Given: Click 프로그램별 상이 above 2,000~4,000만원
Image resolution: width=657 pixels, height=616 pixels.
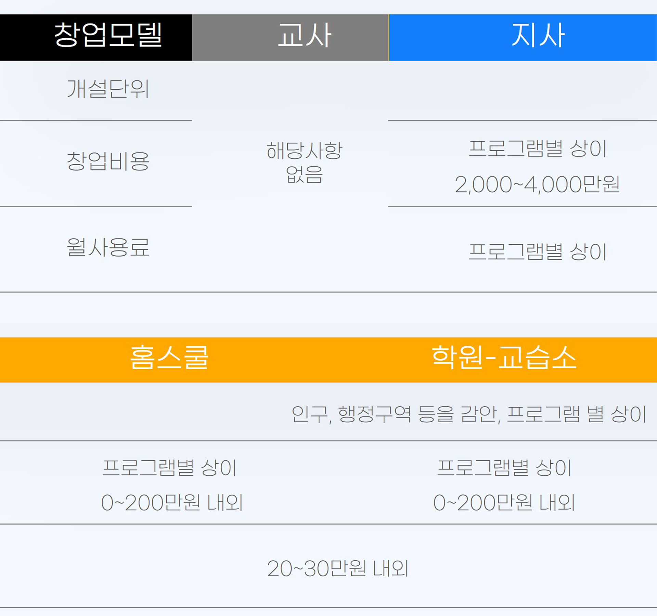Looking at the screenshot, I should (x=538, y=149).
